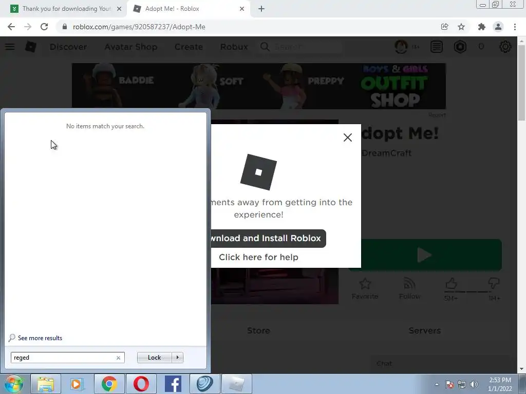The image size is (526, 394).
Task: Click the Chrome back arrow
Action: [x=11, y=27]
